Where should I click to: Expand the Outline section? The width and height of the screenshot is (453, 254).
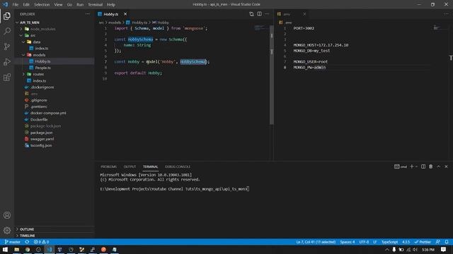[55, 229]
